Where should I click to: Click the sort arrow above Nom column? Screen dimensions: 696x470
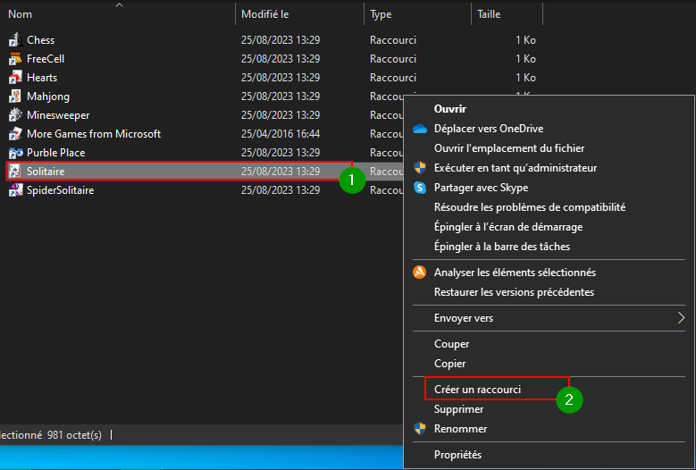(x=119, y=4)
